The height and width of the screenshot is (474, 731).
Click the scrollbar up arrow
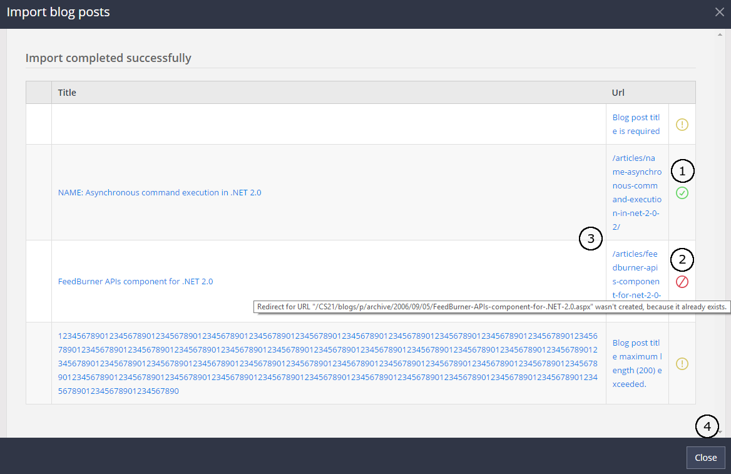(720, 34)
